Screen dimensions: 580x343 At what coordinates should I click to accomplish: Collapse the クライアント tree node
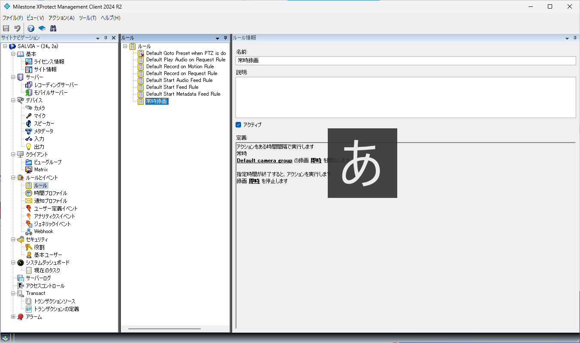(x=13, y=155)
